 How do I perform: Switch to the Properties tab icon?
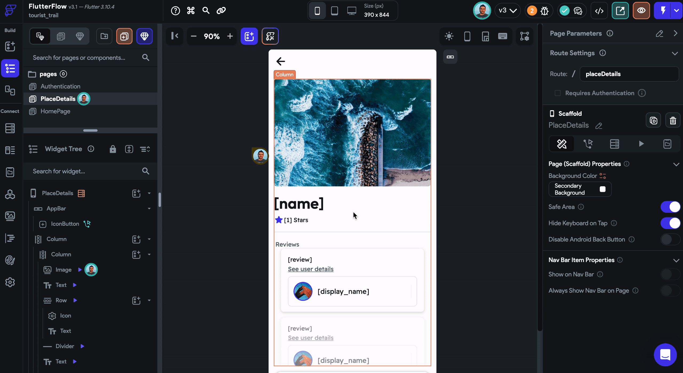click(x=562, y=144)
